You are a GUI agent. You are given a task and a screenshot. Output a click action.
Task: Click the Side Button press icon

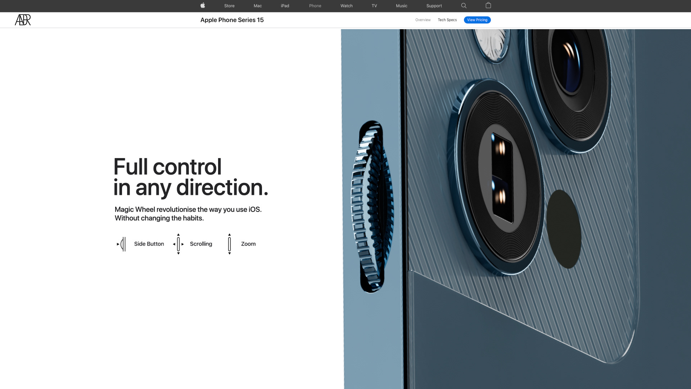[x=122, y=244]
